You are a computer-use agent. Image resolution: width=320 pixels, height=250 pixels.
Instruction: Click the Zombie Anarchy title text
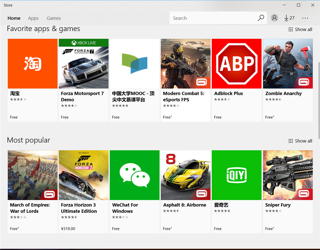(x=283, y=93)
